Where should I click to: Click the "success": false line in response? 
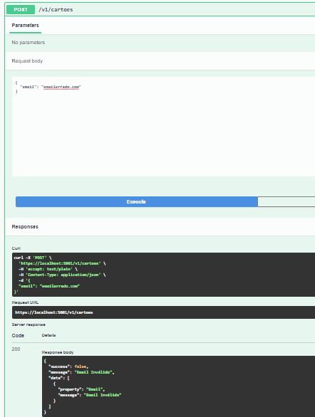(68, 366)
